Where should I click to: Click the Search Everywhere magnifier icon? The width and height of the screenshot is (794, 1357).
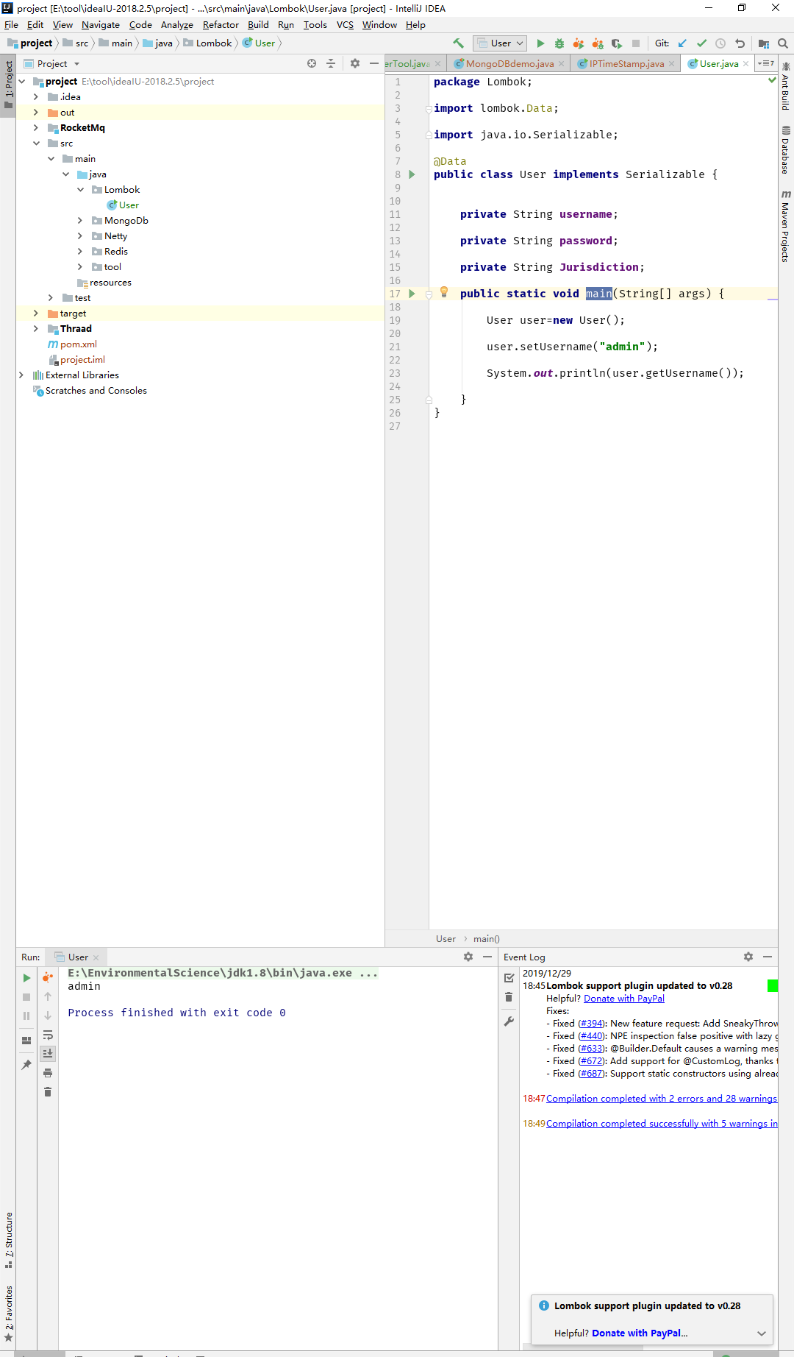point(783,43)
